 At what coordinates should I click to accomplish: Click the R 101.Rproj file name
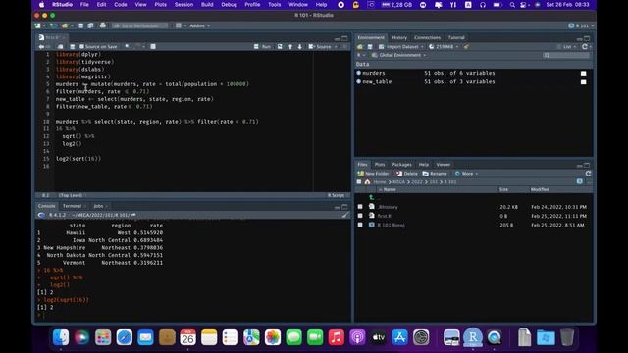[391, 225]
